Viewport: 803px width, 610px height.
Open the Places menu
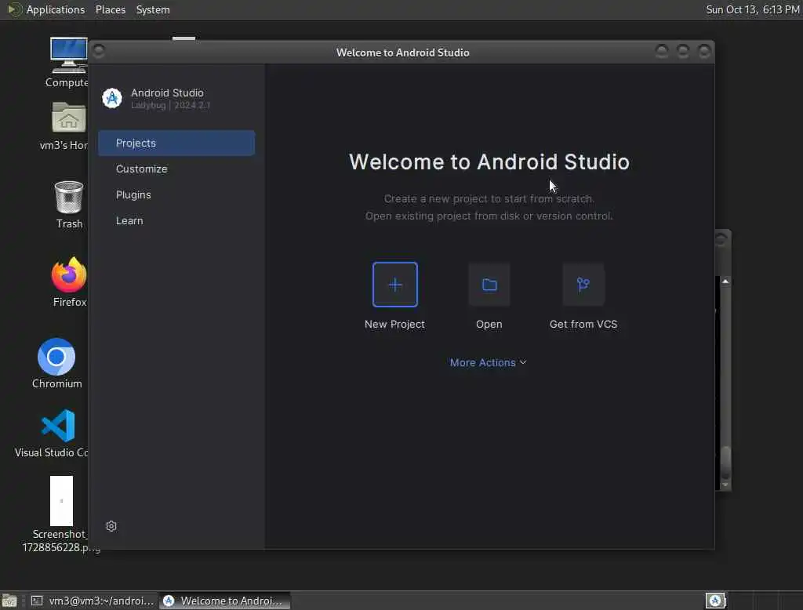pyautogui.click(x=110, y=9)
